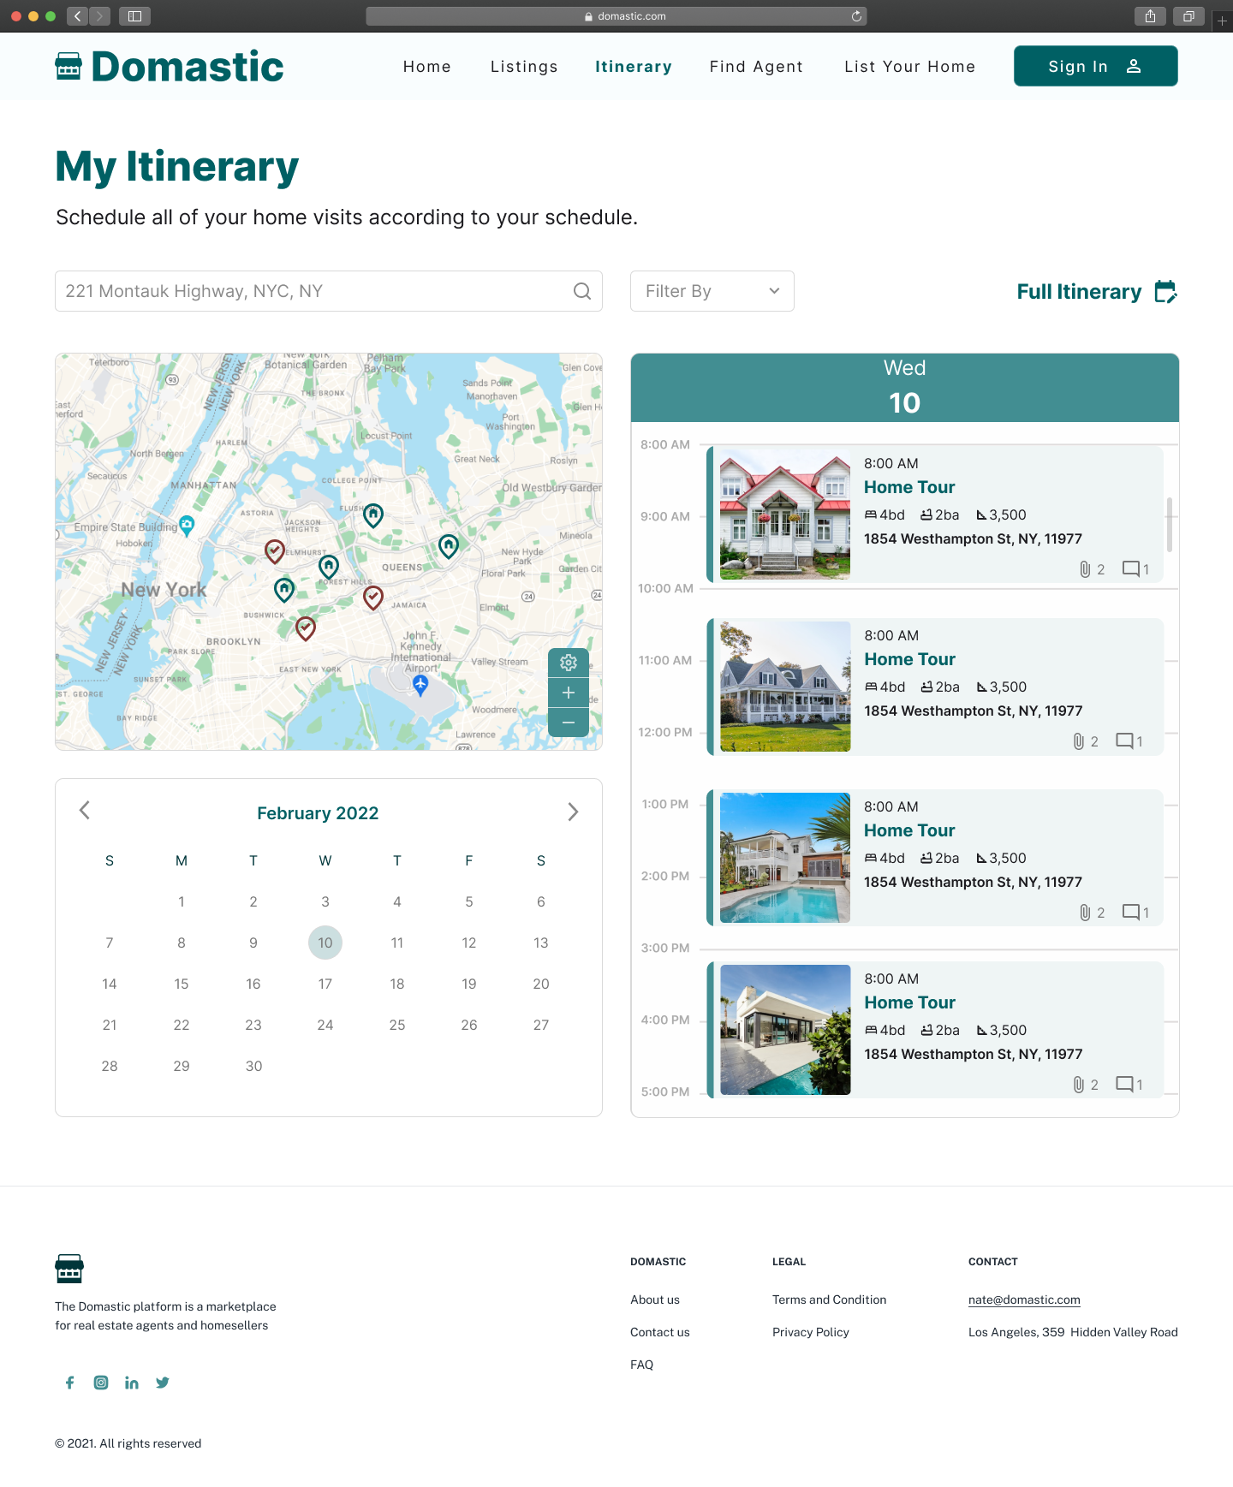Open comments icon on first Home Tour card
Viewport: 1233px width, 1487px height.
(x=1131, y=568)
